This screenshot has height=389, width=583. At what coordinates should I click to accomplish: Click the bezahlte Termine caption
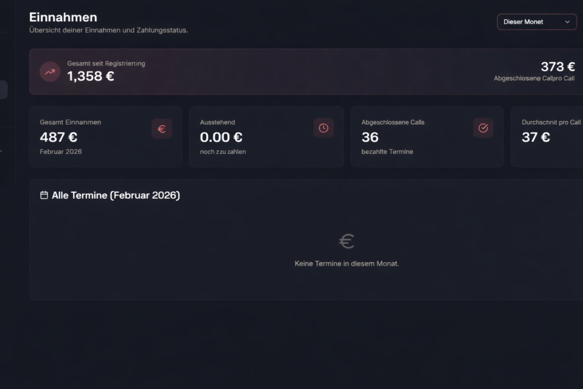coord(387,152)
